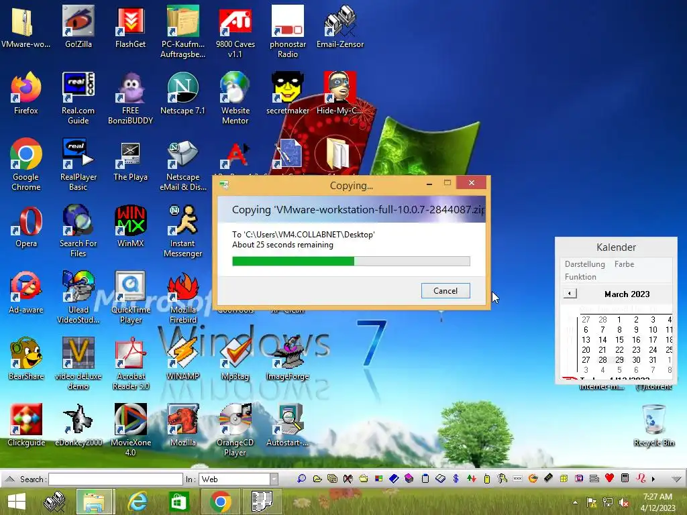
Task: Open Windows Store from the taskbar
Action: coord(178,502)
